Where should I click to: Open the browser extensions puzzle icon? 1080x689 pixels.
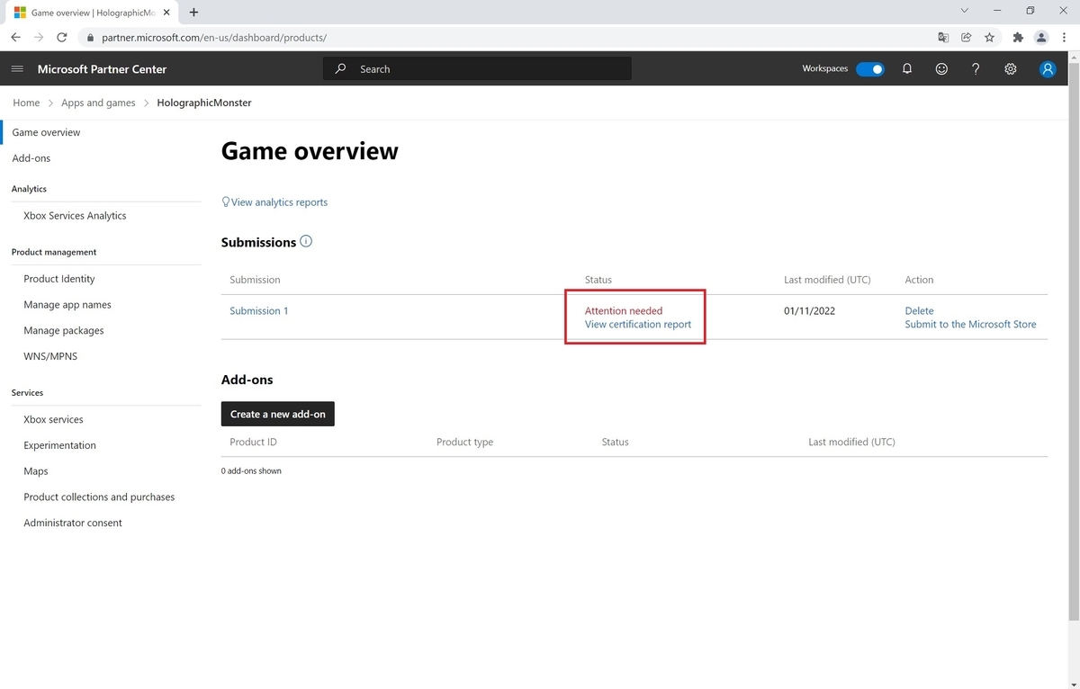(1018, 38)
